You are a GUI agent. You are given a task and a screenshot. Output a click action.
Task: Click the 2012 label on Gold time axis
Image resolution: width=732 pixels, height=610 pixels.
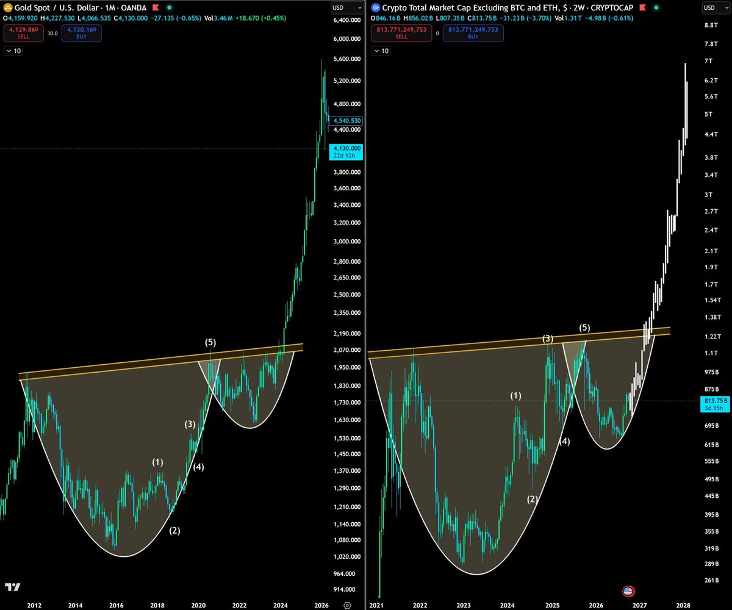(x=34, y=605)
